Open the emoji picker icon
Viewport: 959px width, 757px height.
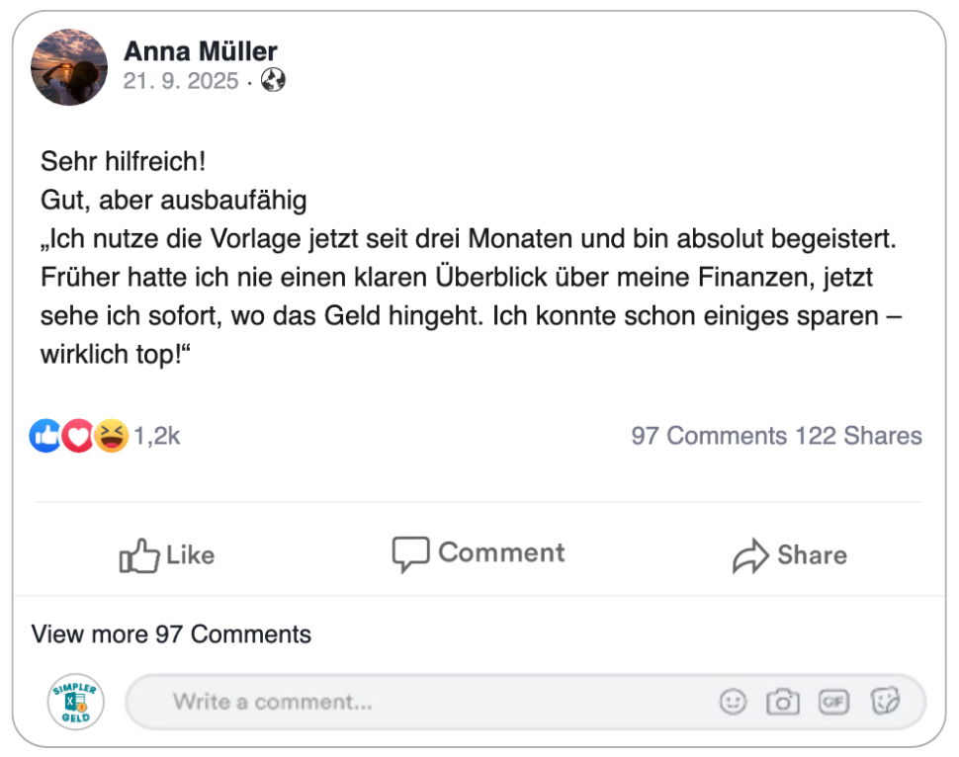click(x=733, y=702)
